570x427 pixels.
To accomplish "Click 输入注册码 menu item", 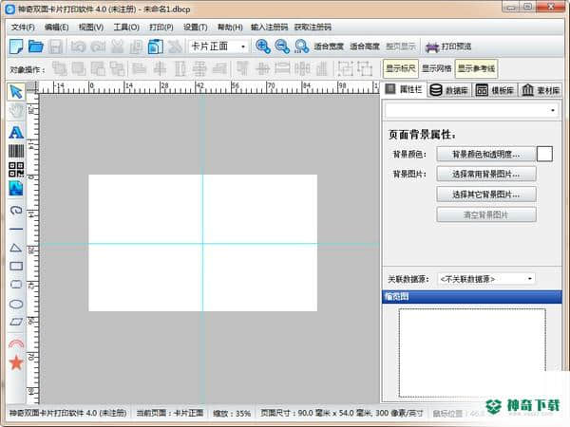I will pos(269,28).
